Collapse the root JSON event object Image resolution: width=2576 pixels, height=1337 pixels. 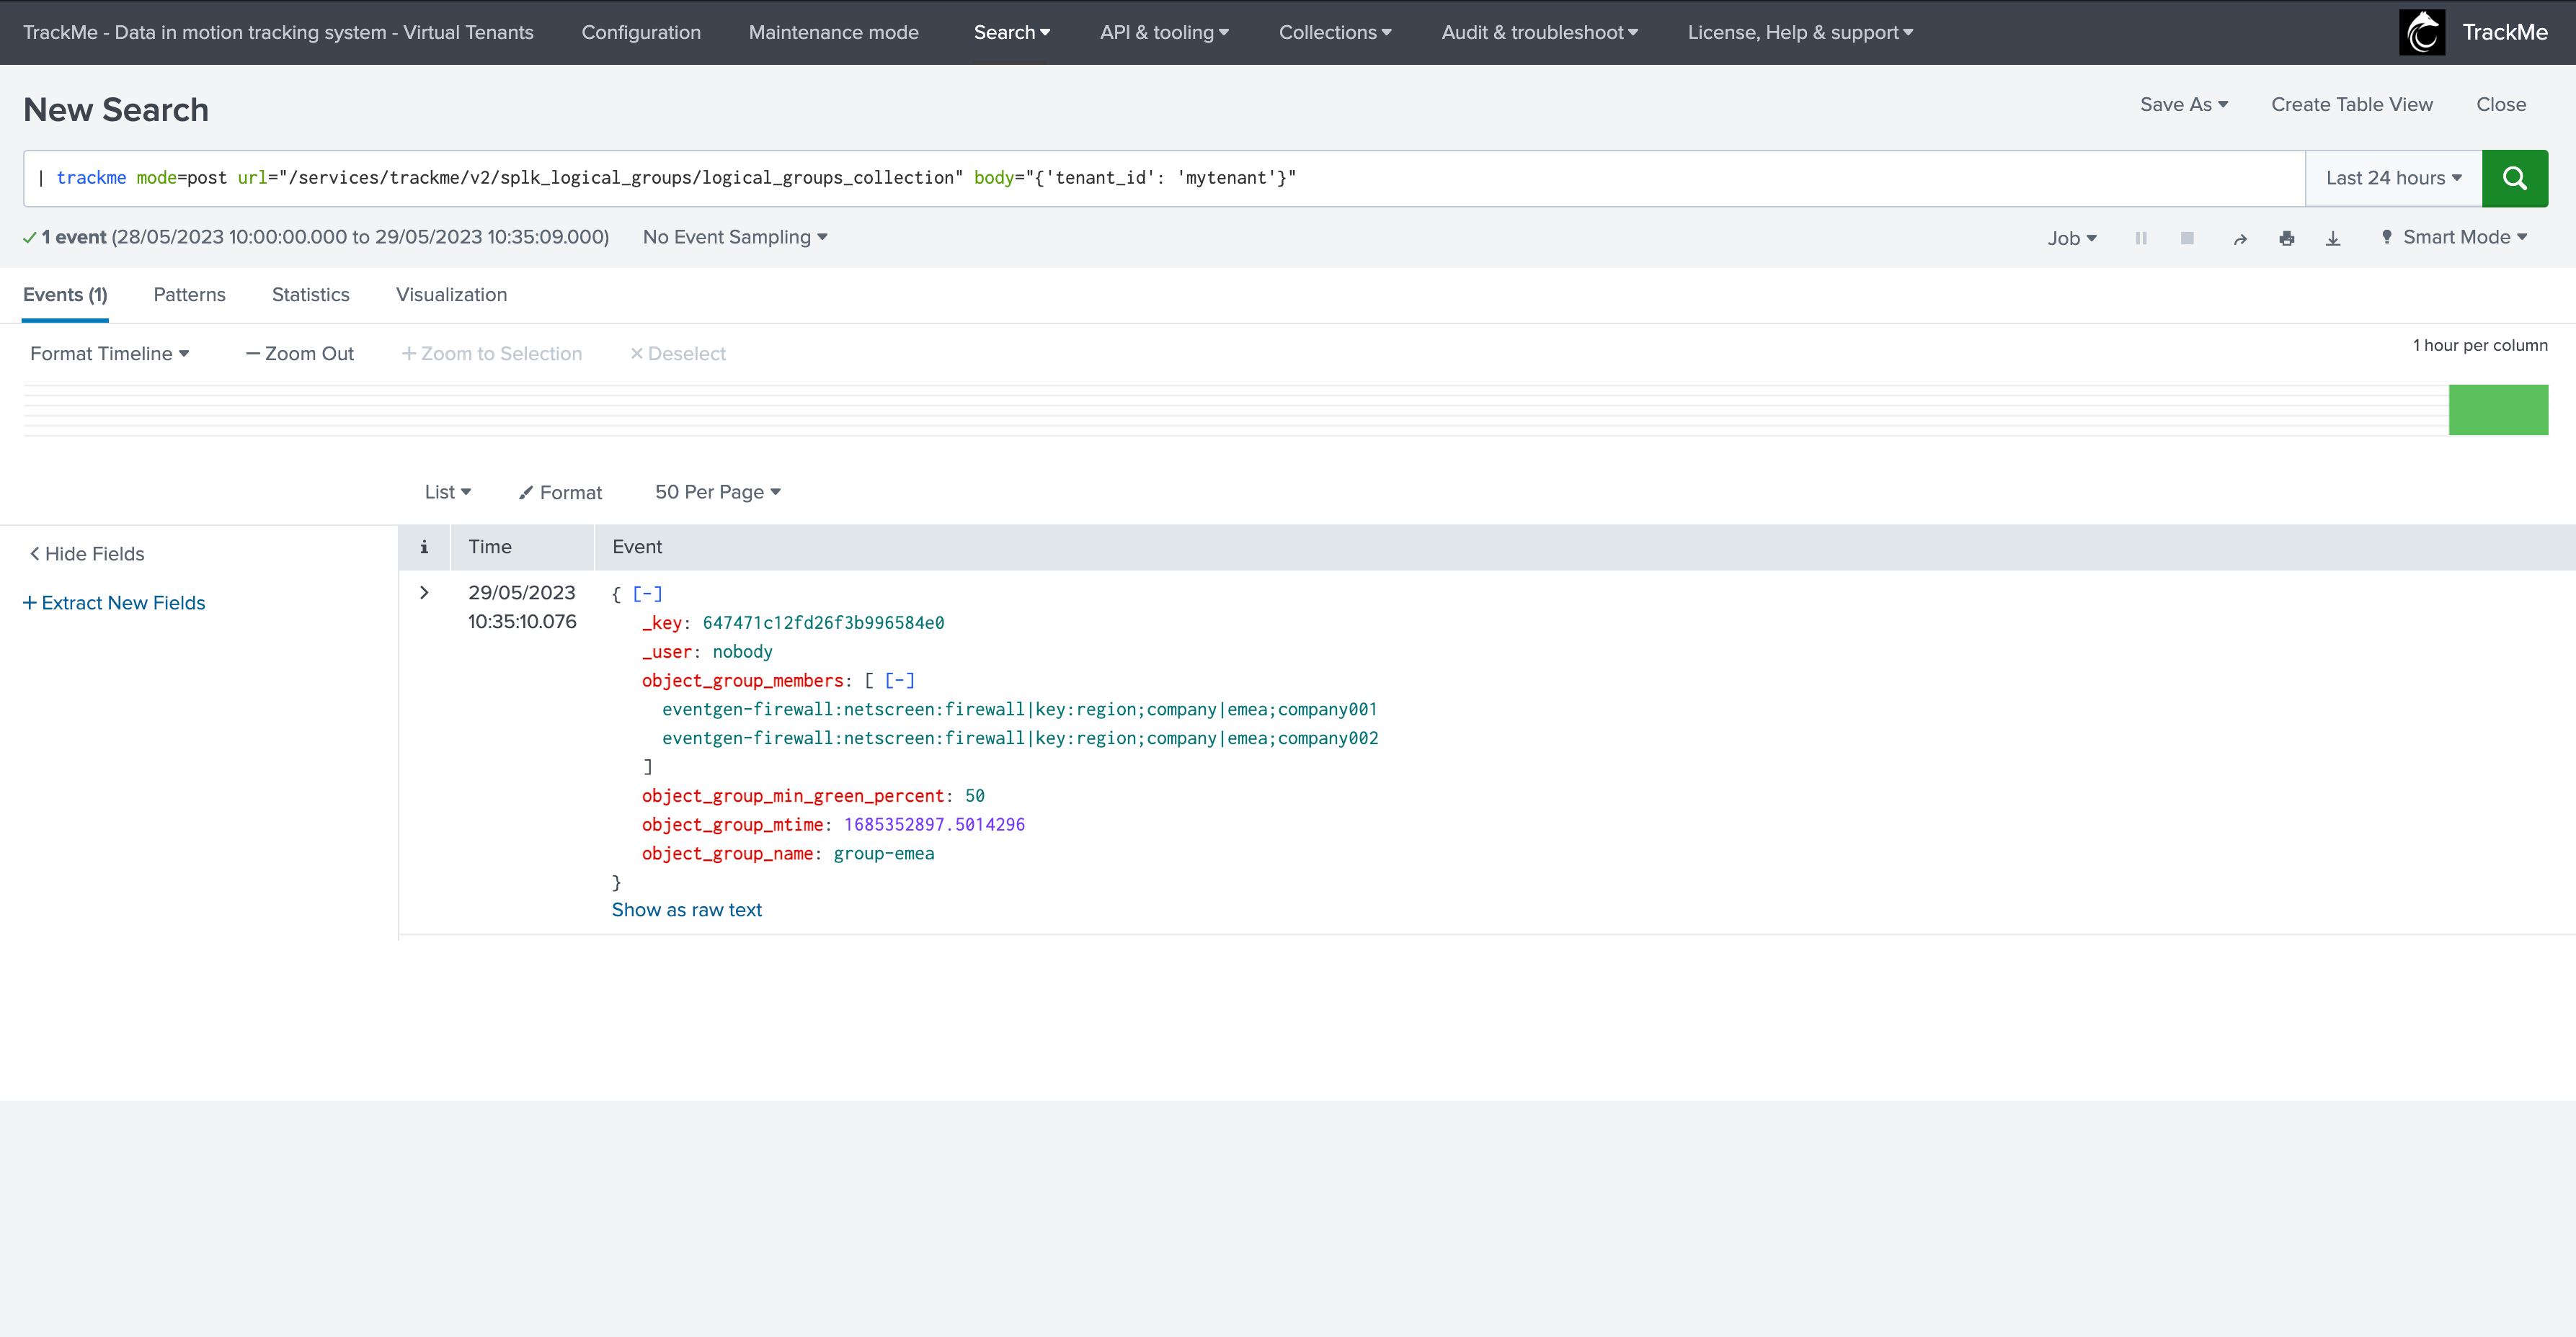[647, 594]
